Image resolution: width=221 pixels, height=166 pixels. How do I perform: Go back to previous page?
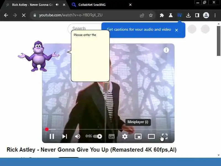[x=6, y=15]
